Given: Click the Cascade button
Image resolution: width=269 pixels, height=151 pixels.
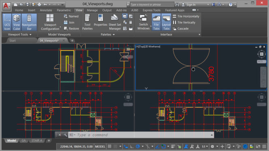Looking at the screenshot, I should (x=181, y=29).
